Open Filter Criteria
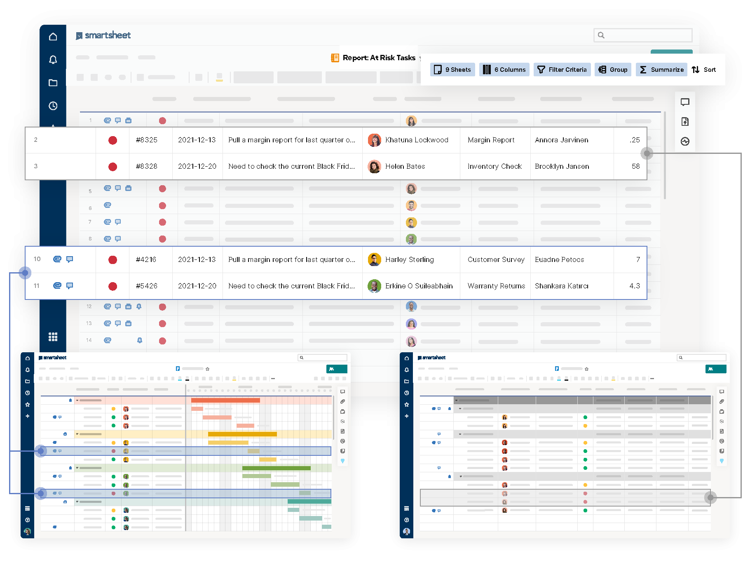The image size is (750, 561). pyautogui.click(x=562, y=69)
